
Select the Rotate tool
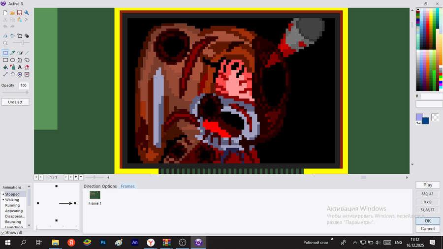click(x=13, y=74)
